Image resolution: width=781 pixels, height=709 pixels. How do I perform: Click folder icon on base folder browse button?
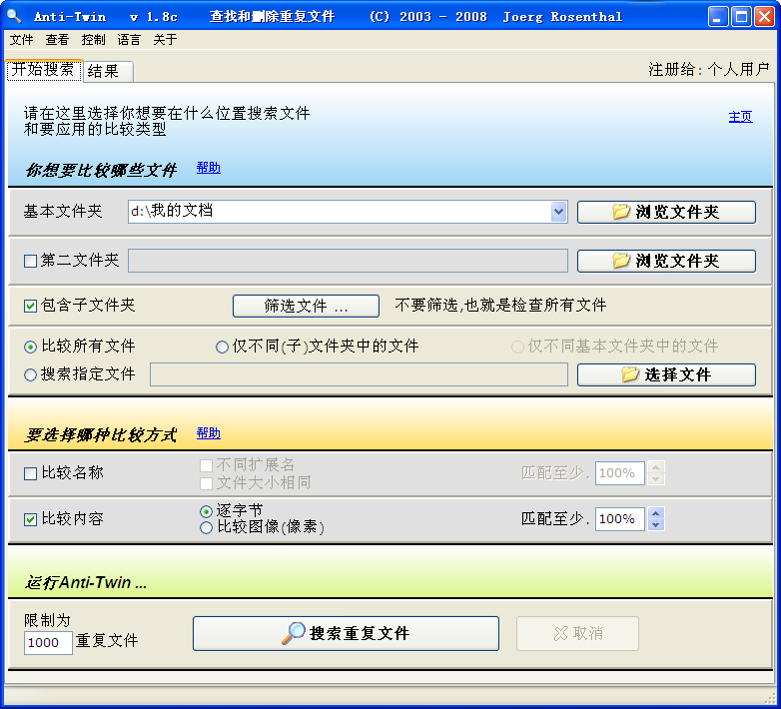coord(621,212)
